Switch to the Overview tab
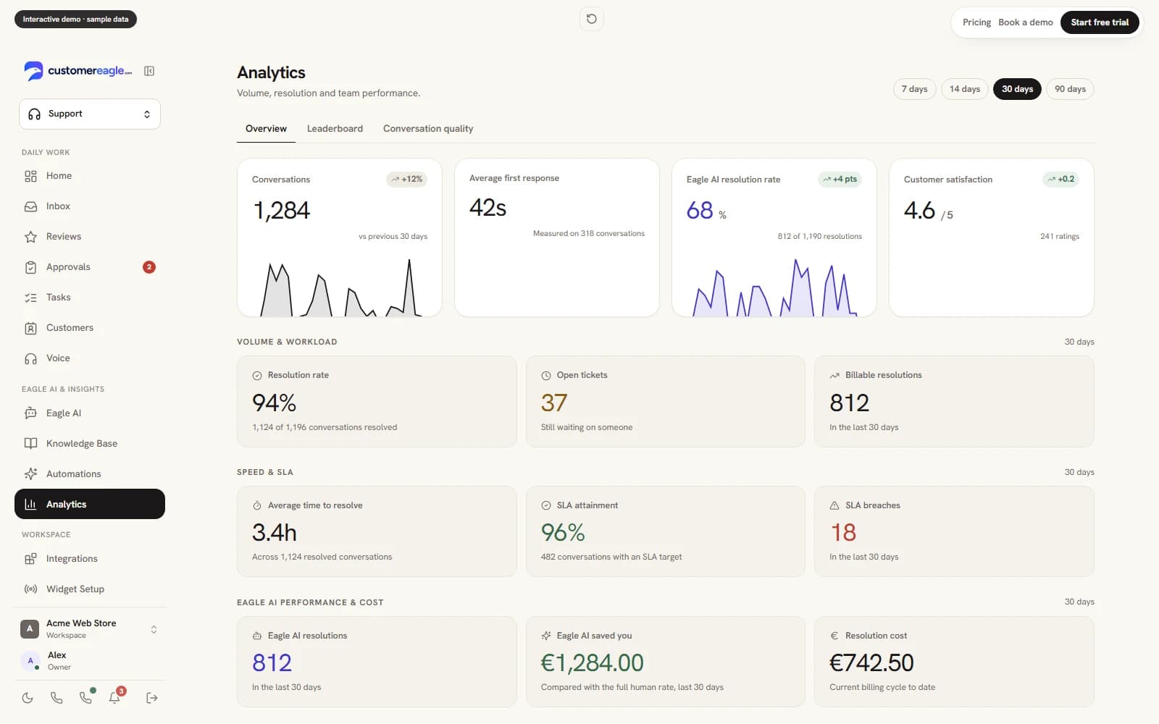Viewport: 1159px width, 724px height. tap(266, 129)
